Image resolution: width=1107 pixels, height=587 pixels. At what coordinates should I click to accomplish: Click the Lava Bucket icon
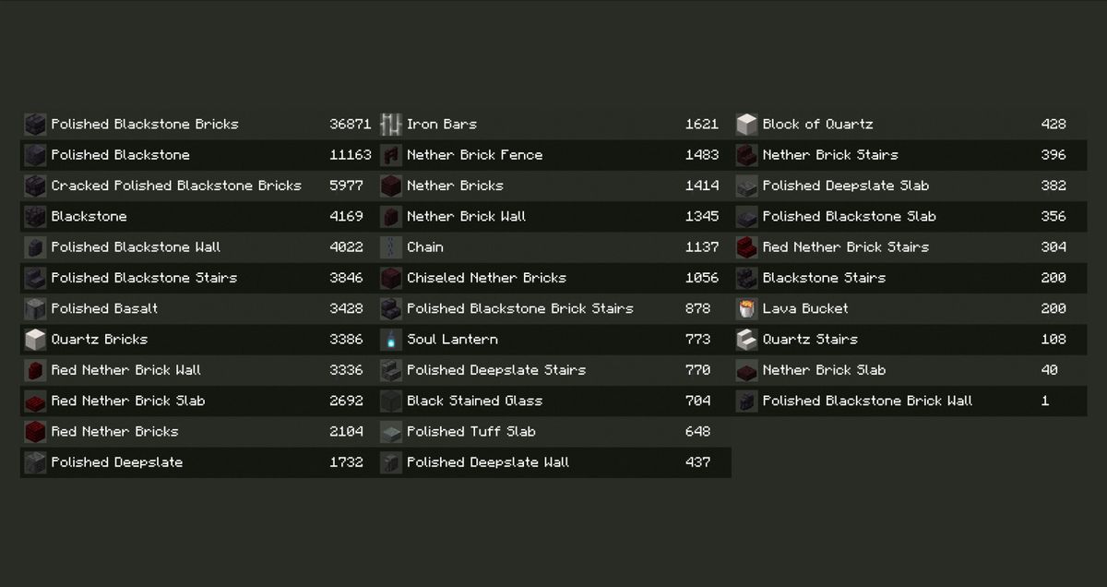click(x=746, y=309)
